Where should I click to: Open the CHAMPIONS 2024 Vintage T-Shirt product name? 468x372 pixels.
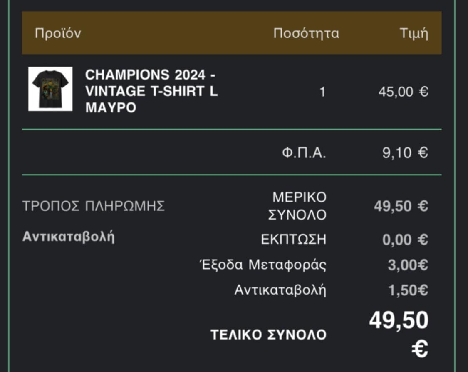click(x=151, y=91)
